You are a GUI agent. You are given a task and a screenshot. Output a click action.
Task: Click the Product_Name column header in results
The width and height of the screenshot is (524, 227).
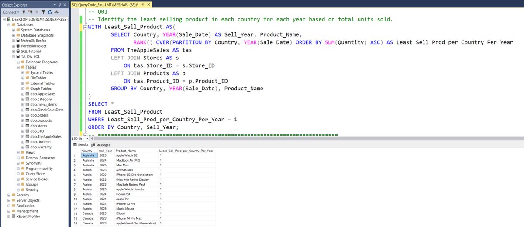136,151
